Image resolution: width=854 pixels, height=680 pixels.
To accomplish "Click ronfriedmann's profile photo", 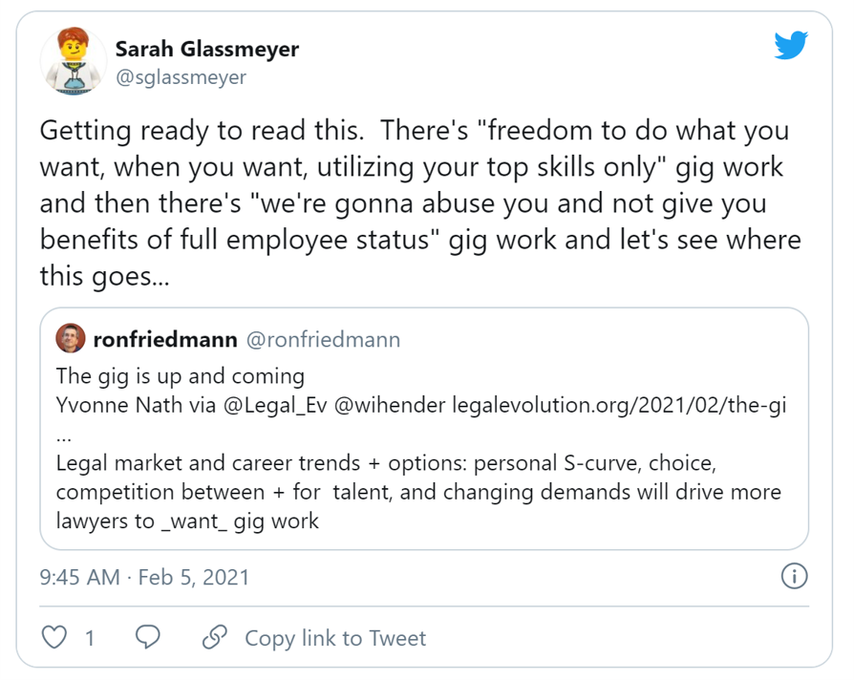I will tap(71, 338).
